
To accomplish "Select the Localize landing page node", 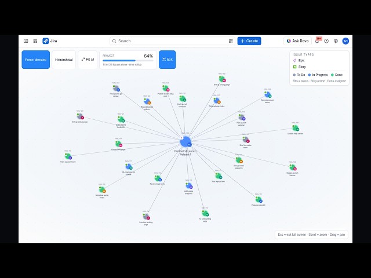I will pyautogui.click(x=146, y=217).
